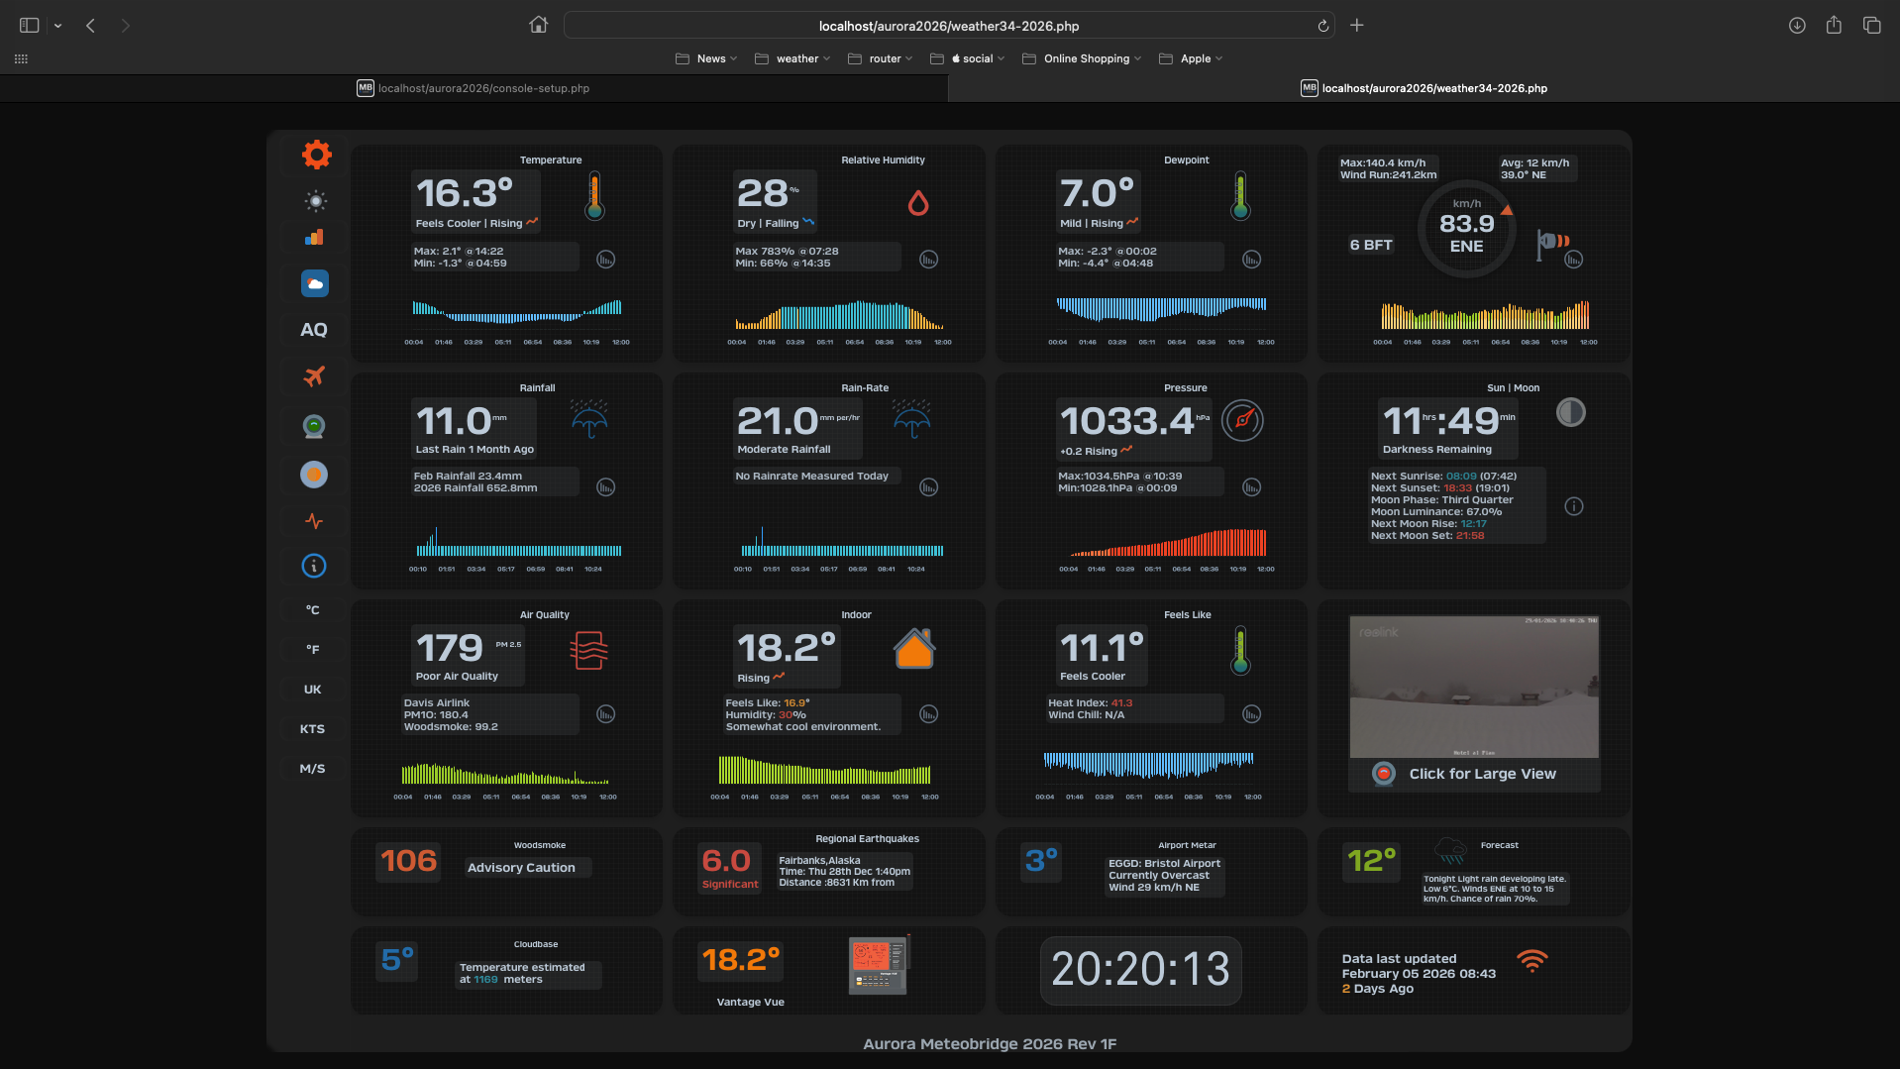Click the earthquake pulse line icon
Viewport: 1900px width, 1069px height.
314,521
